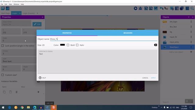The width and height of the screenshot is (195, 110).
Task: Click the Edit button in Properties panel
Action: point(37,24)
